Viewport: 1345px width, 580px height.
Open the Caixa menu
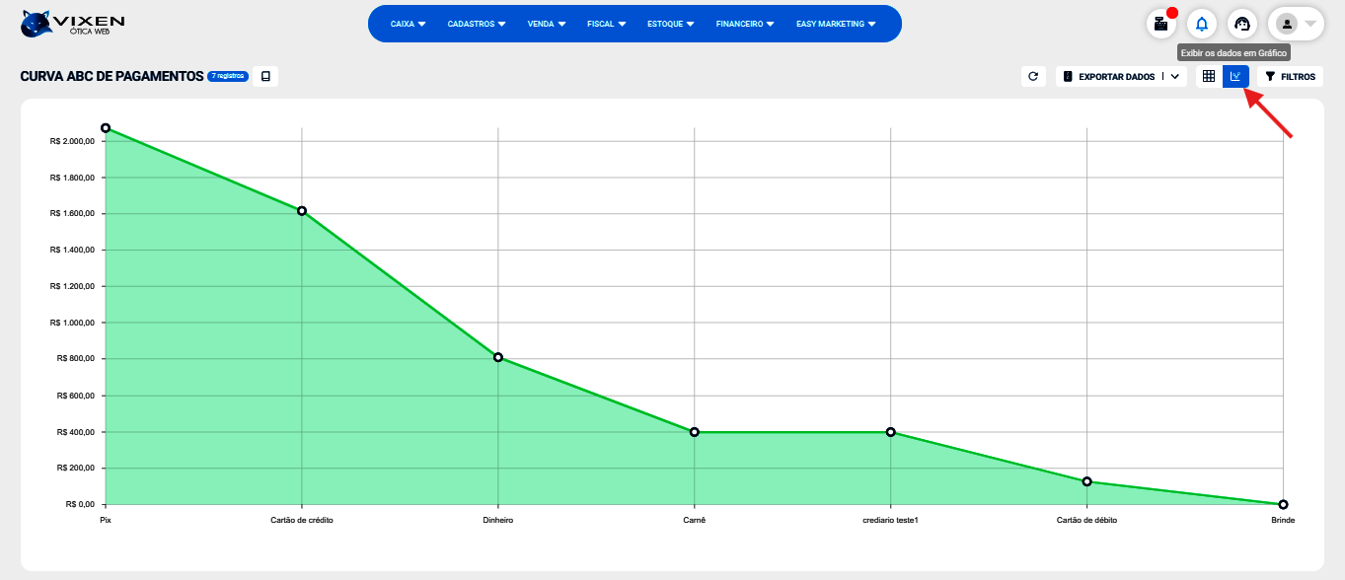[408, 24]
